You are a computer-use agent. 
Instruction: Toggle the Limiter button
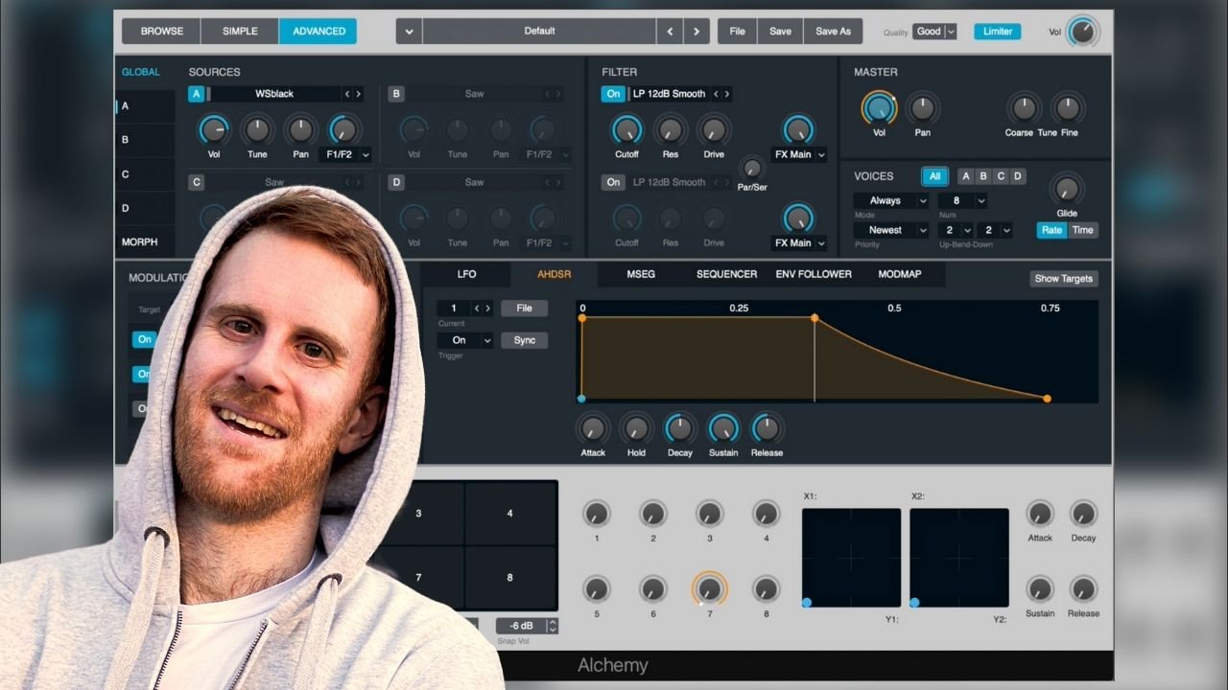pos(998,31)
